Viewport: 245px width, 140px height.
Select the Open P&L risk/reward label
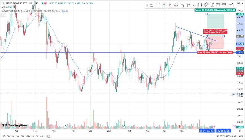[215, 31]
